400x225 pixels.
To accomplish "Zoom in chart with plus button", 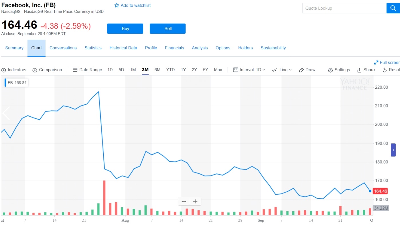I will pyautogui.click(x=195, y=201).
